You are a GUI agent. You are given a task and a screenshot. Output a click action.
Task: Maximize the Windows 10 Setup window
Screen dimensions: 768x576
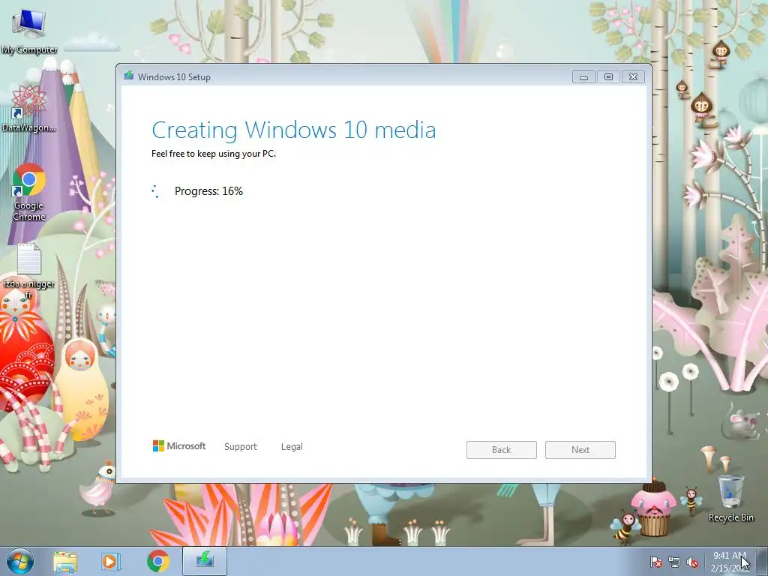(608, 77)
